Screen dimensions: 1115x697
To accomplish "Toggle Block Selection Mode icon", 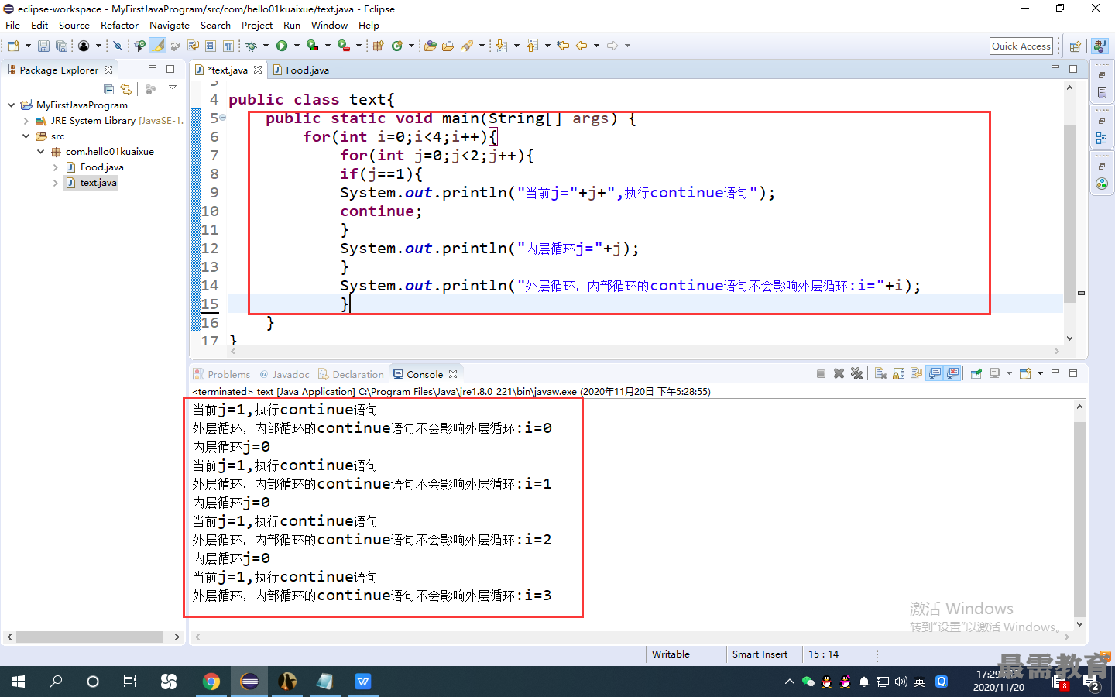I will [211, 46].
